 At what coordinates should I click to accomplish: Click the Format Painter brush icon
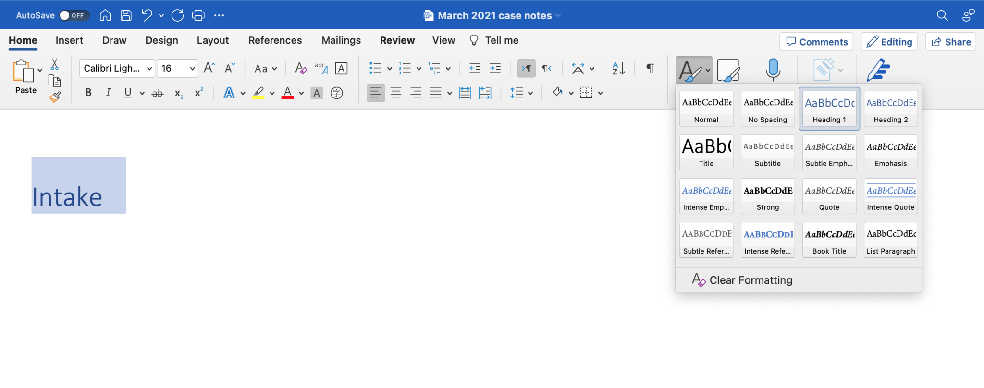55,97
